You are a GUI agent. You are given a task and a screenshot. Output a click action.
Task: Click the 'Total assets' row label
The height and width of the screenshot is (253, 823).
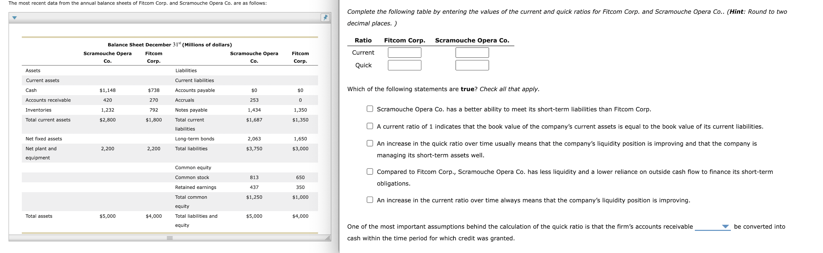coord(39,216)
